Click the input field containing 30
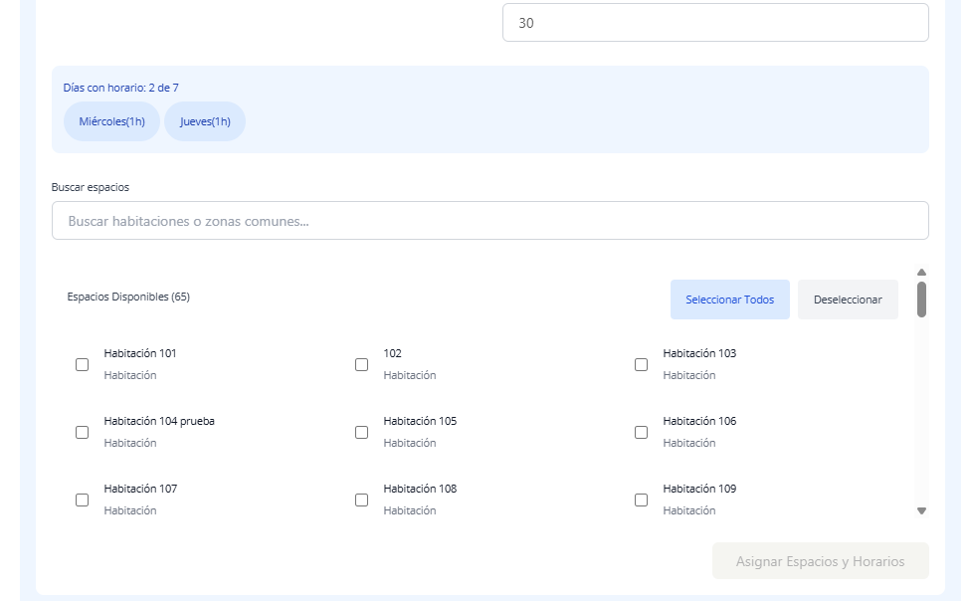The width and height of the screenshot is (969, 601). 714,23
